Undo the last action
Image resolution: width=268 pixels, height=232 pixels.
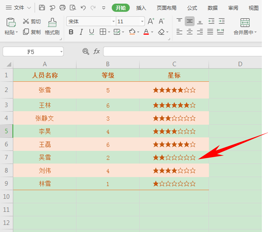click(83, 8)
